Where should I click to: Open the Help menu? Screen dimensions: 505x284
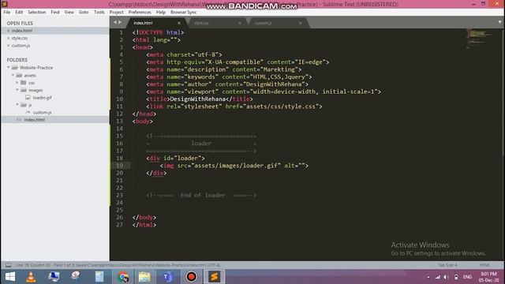161,12
